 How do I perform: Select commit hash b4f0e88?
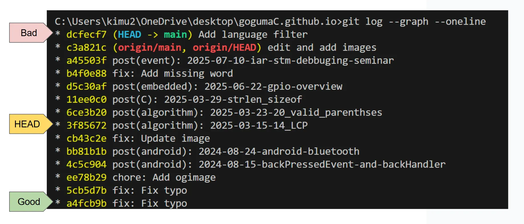pyautogui.click(x=86, y=73)
